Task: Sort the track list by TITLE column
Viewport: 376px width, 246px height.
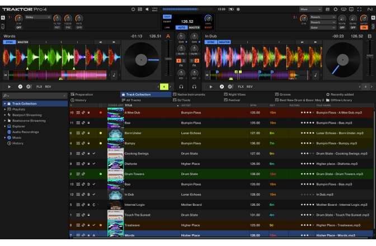Action: (151, 106)
